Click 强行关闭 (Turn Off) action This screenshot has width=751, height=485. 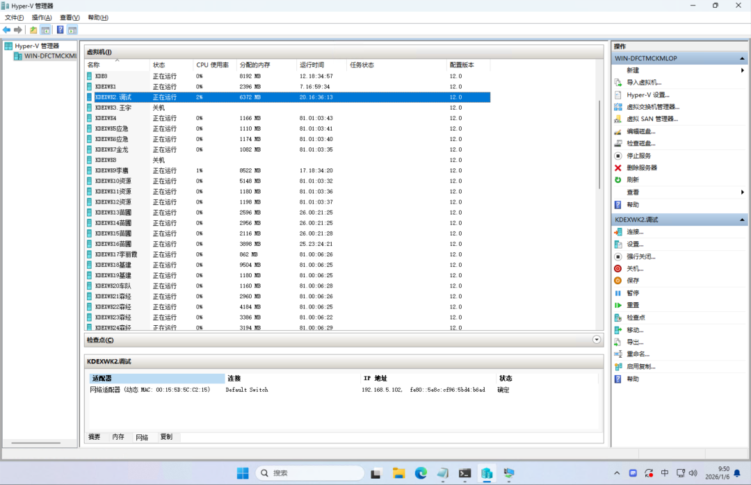pyautogui.click(x=641, y=256)
